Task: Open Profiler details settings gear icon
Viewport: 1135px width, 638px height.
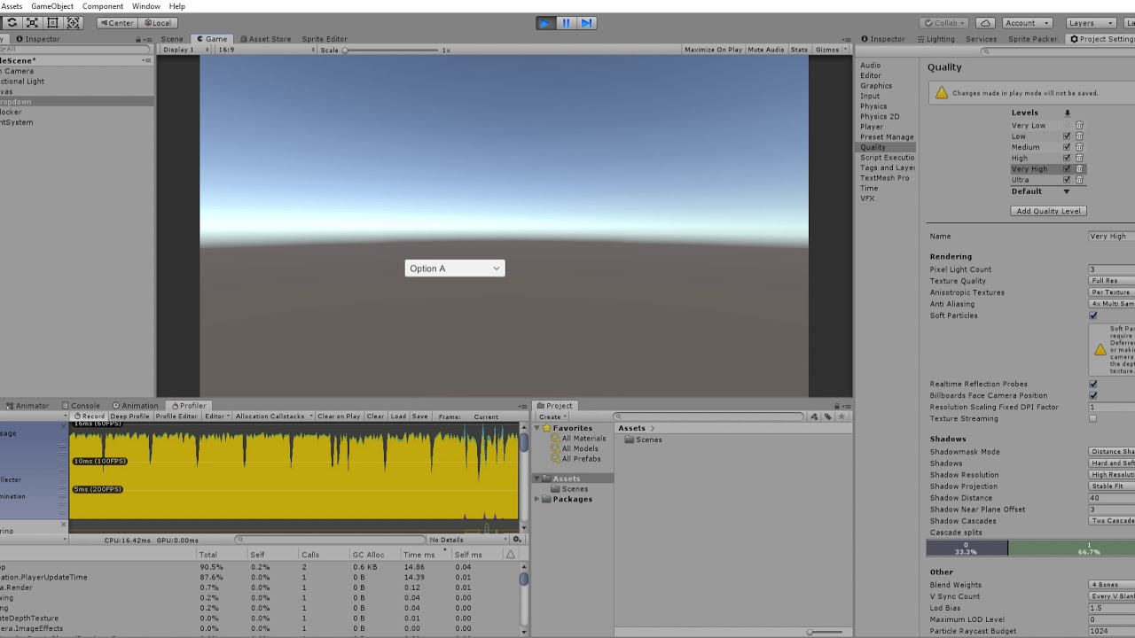Action: [x=517, y=540]
